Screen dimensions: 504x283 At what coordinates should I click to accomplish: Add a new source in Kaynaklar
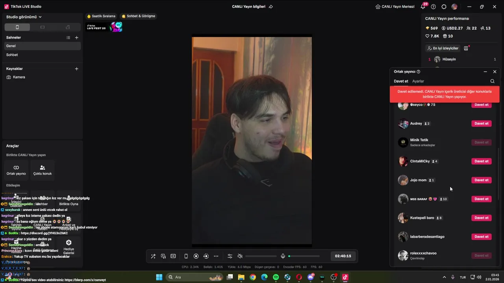[76, 69]
